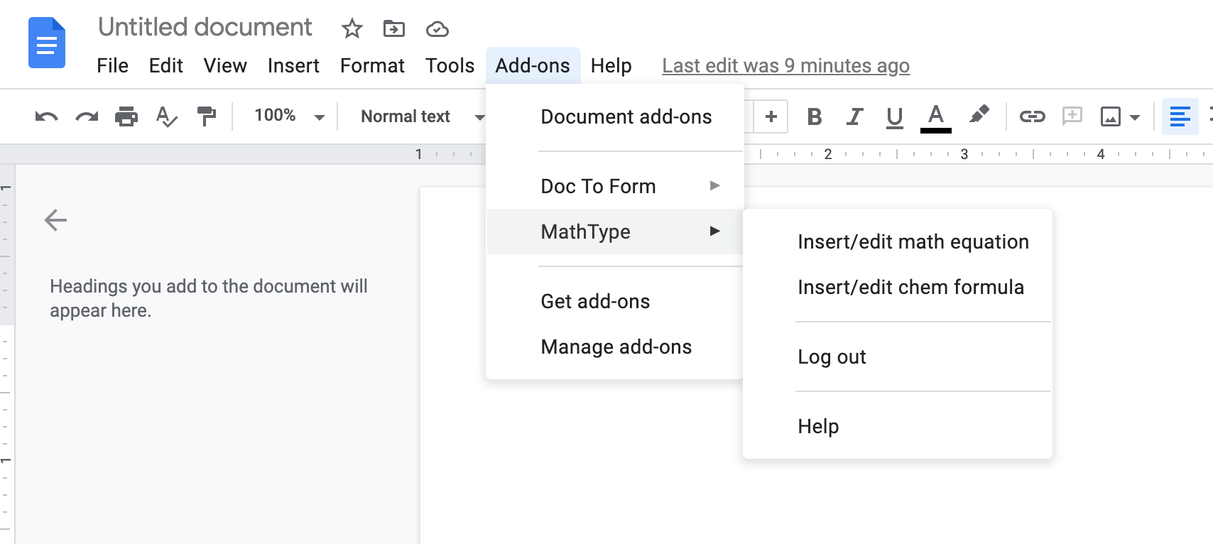This screenshot has width=1213, height=544.
Task: Open the 'Last edit was 9 minutes ago' link
Action: pos(785,66)
